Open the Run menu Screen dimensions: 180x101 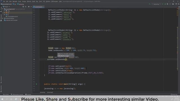tap(37, 1)
